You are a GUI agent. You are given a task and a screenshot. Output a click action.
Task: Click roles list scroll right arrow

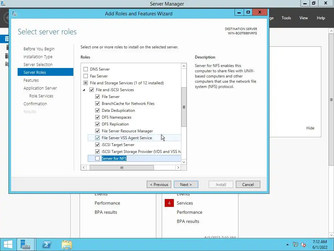[178, 168]
